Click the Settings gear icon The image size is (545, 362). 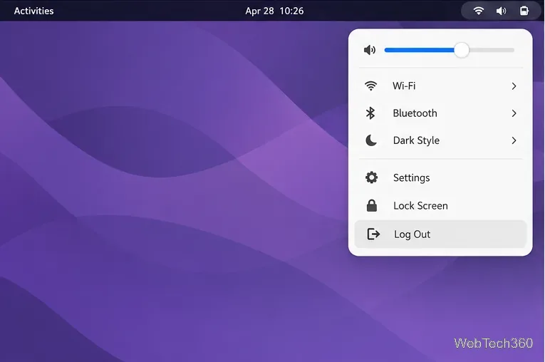[372, 177]
